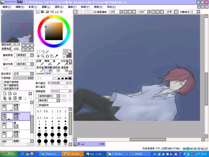Create a new layer folder
The image size is (209, 157).
click(15, 94)
